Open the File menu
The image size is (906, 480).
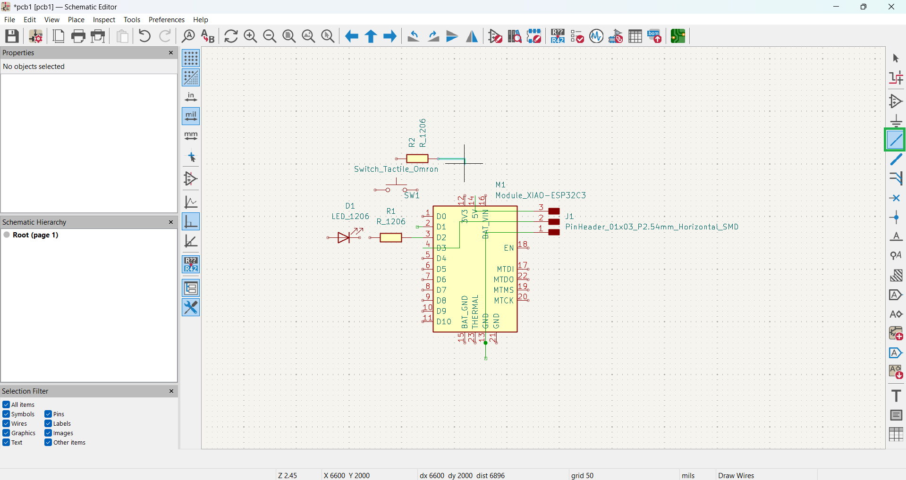(9, 20)
